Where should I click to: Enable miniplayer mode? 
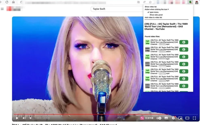[x=180, y=118]
